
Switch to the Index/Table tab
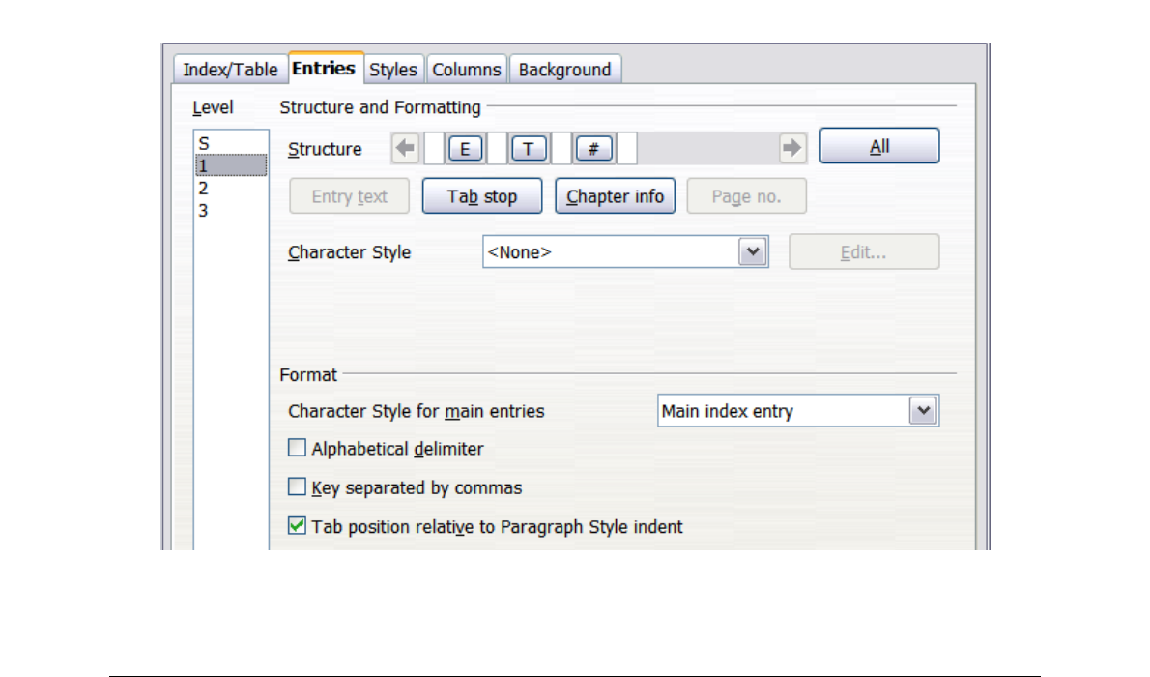pyautogui.click(x=230, y=70)
